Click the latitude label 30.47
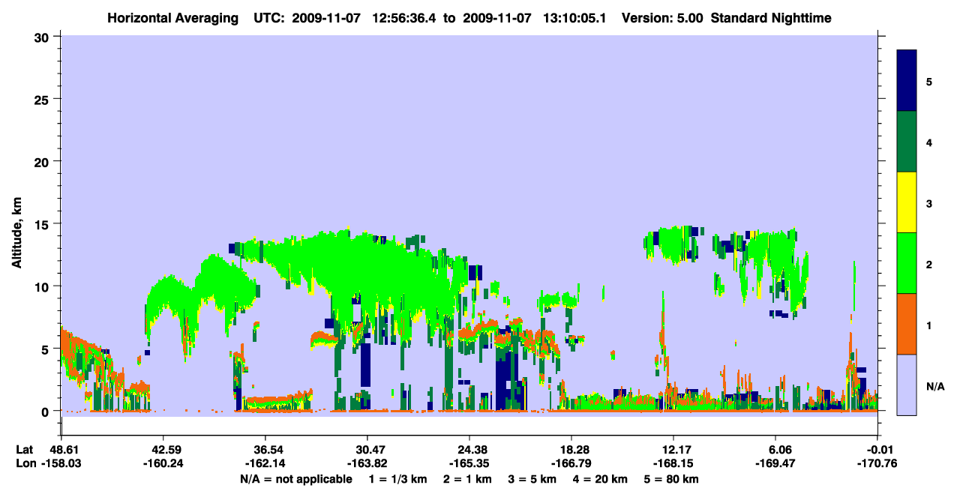 coord(367,450)
